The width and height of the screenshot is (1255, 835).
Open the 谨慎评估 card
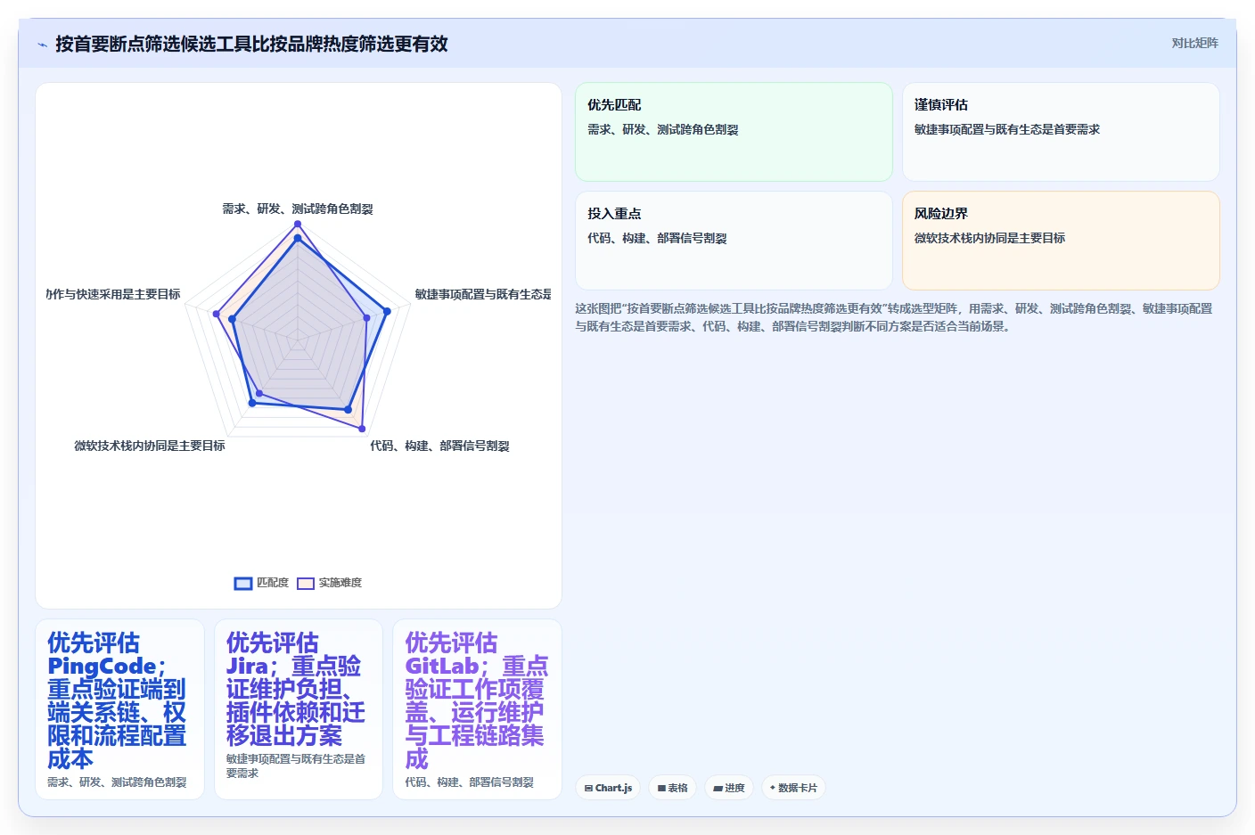click(x=1061, y=132)
